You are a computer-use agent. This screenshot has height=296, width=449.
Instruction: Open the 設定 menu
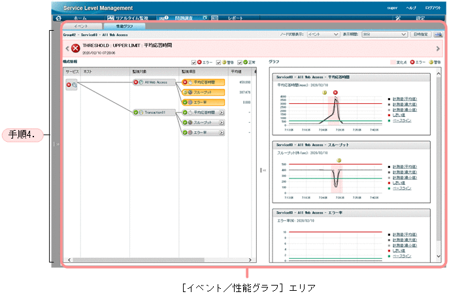pyautogui.click(x=420, y=18)
